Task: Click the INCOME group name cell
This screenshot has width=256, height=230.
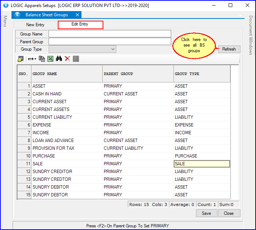Action: 67,133
